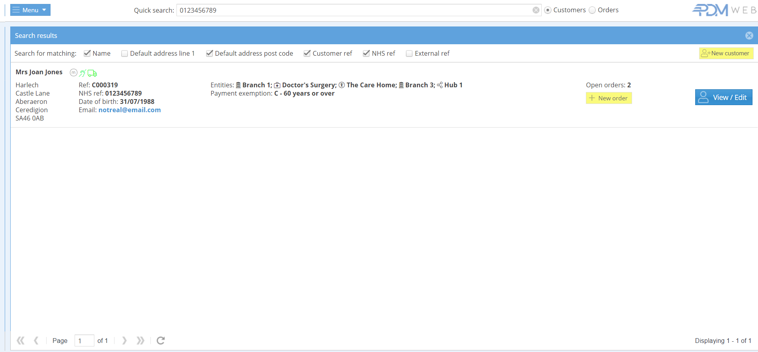Screen dimensions: 758x352
Task: Refresh the results list
Action: coord(161,341)
